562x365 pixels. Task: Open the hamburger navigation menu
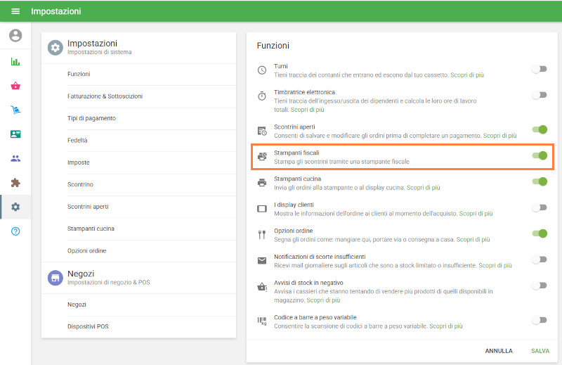15,11
